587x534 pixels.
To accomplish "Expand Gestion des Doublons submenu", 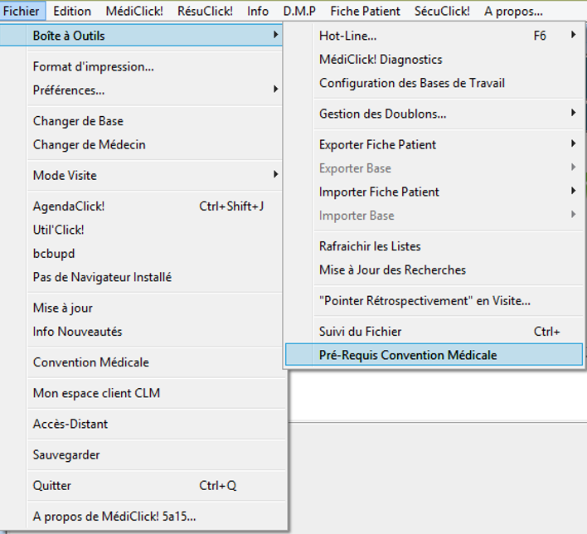I will pyautogui.click(x=449, y=114).
